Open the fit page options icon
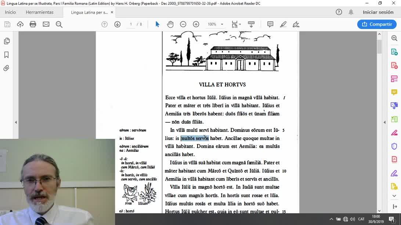The image size is (401, 225). click(236, 24)
